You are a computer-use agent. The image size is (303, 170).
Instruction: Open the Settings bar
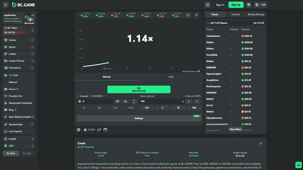pos(139,118)
